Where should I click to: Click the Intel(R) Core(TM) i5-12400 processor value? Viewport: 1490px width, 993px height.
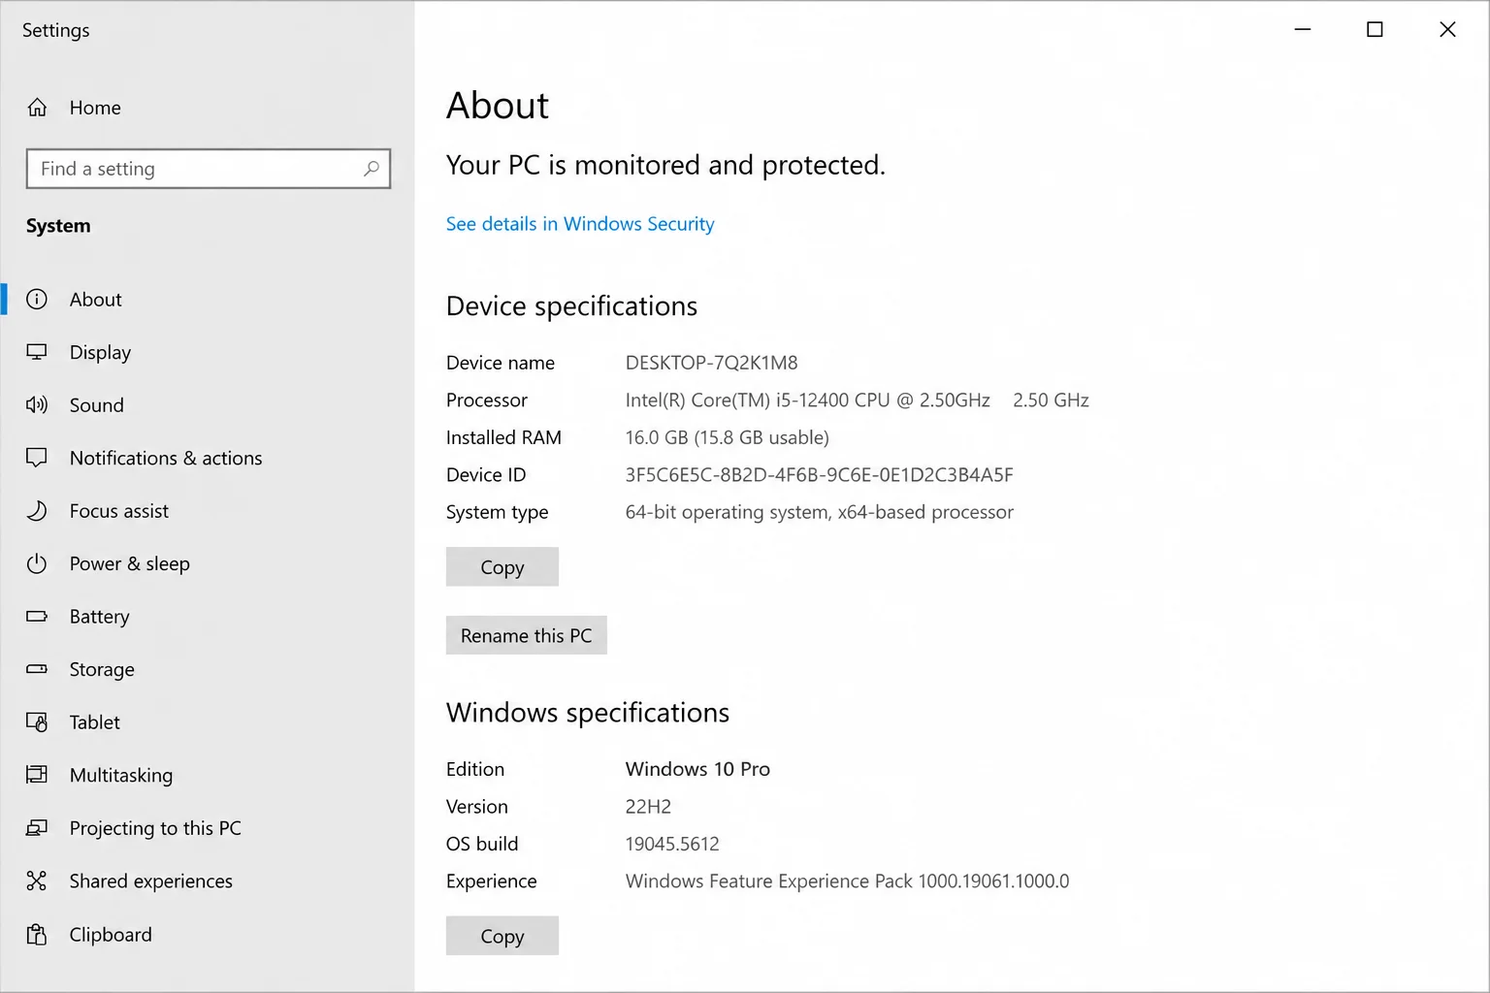(x=808, y=400)
